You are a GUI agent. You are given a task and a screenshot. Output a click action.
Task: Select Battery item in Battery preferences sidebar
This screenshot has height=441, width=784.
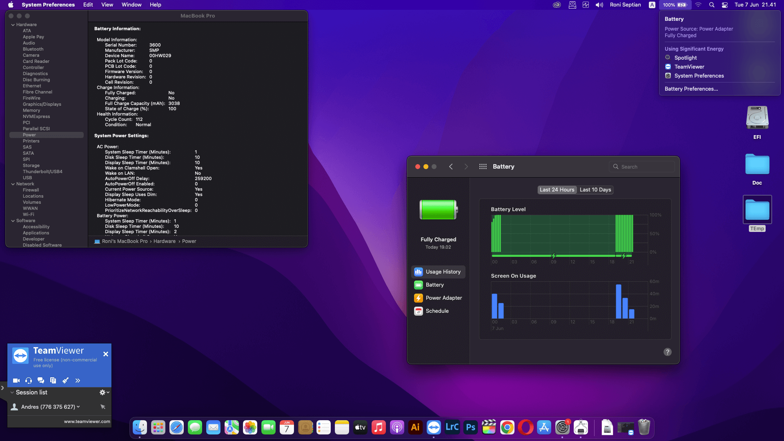point(438,285)
